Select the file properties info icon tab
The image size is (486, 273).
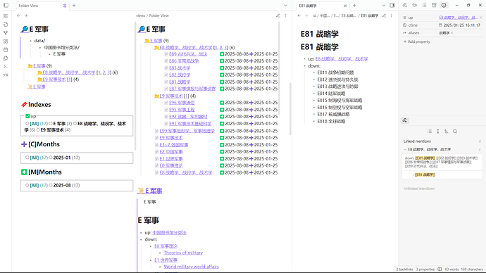coord(444,5)
